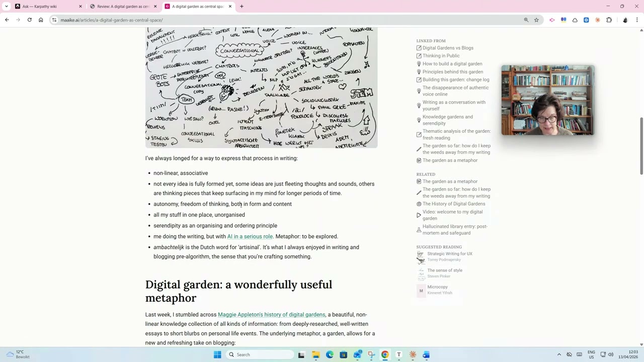Click heading 'Digital garden: a wonderfully useful metaphor'
The height and width of the screenshot is (362, 644).
tap(238, 291)
